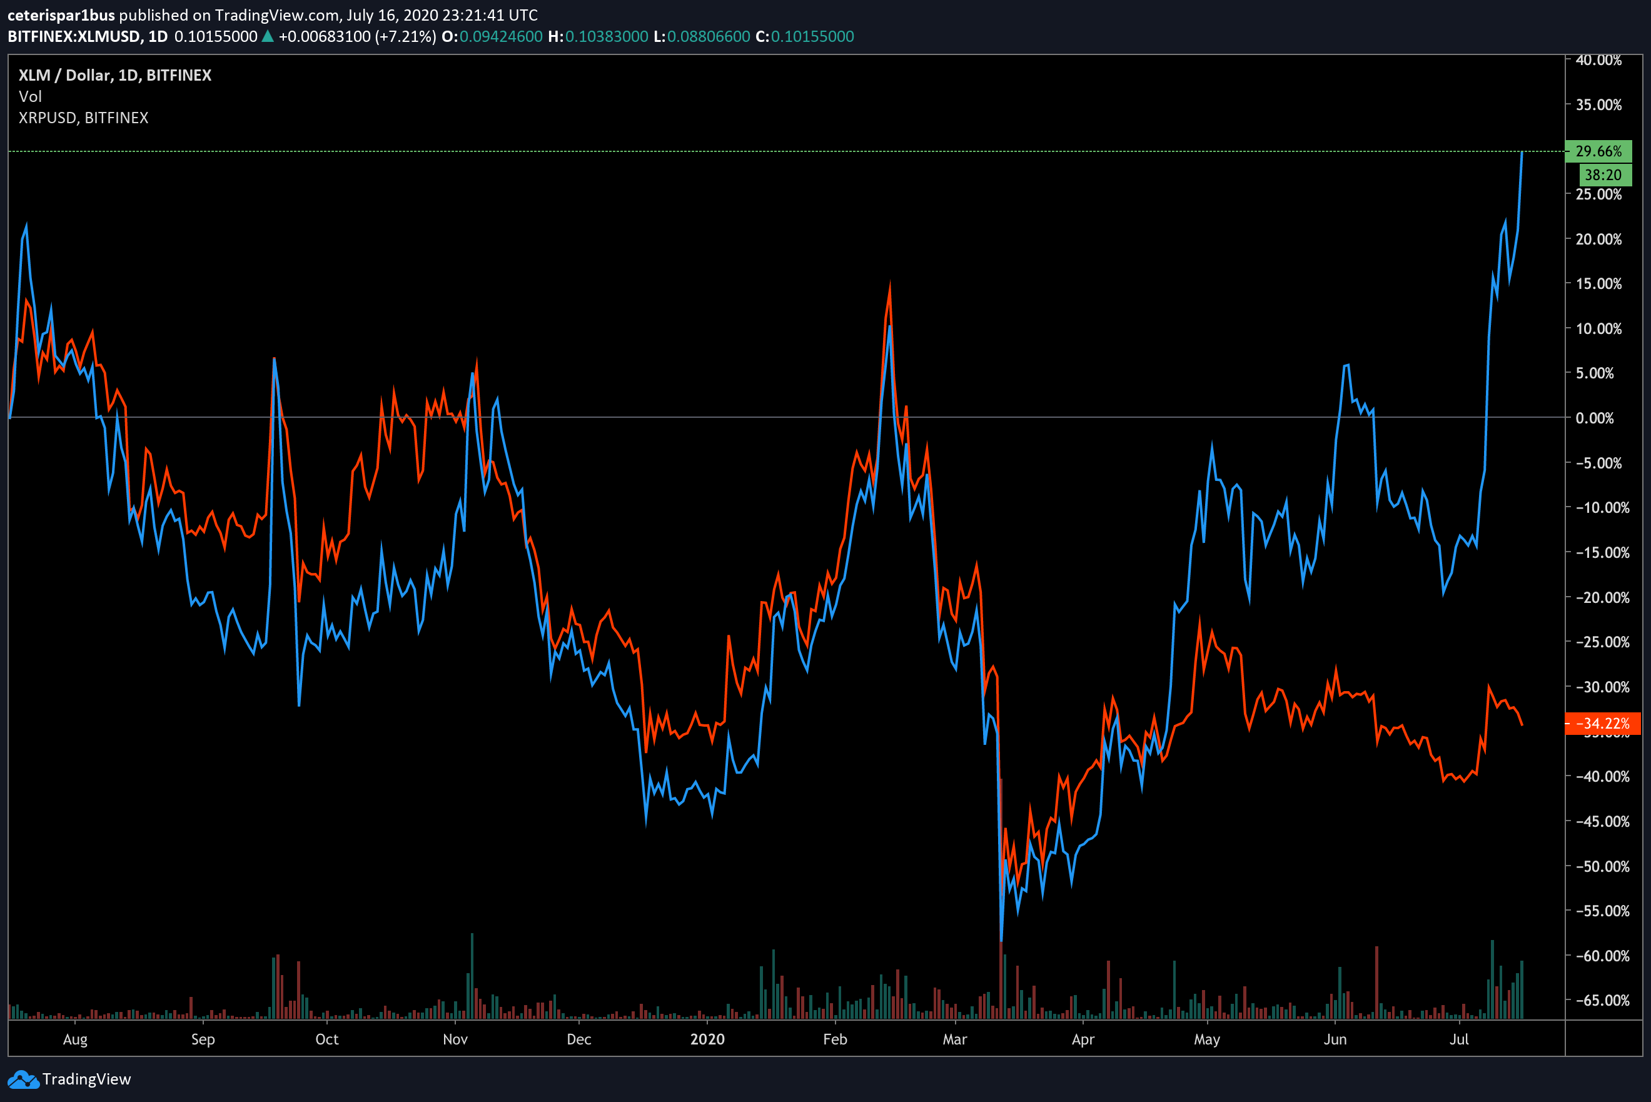Open the ceterispar1bus author name
Viewport: 1651px width, 1102px height.
[61, 15]
